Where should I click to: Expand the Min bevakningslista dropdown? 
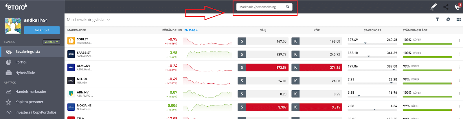tap(109, 20)
